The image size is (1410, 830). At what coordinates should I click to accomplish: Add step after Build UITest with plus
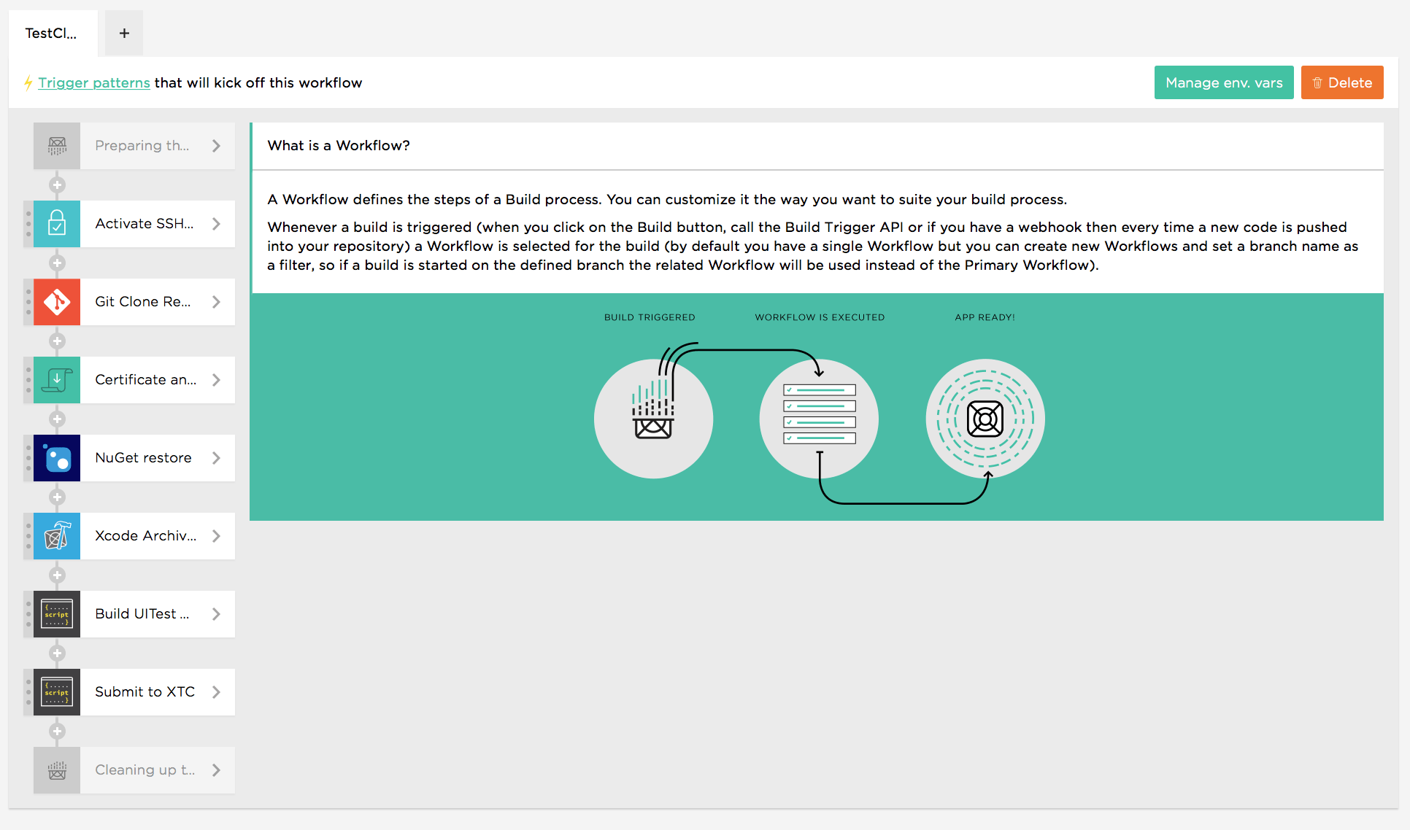57,653
